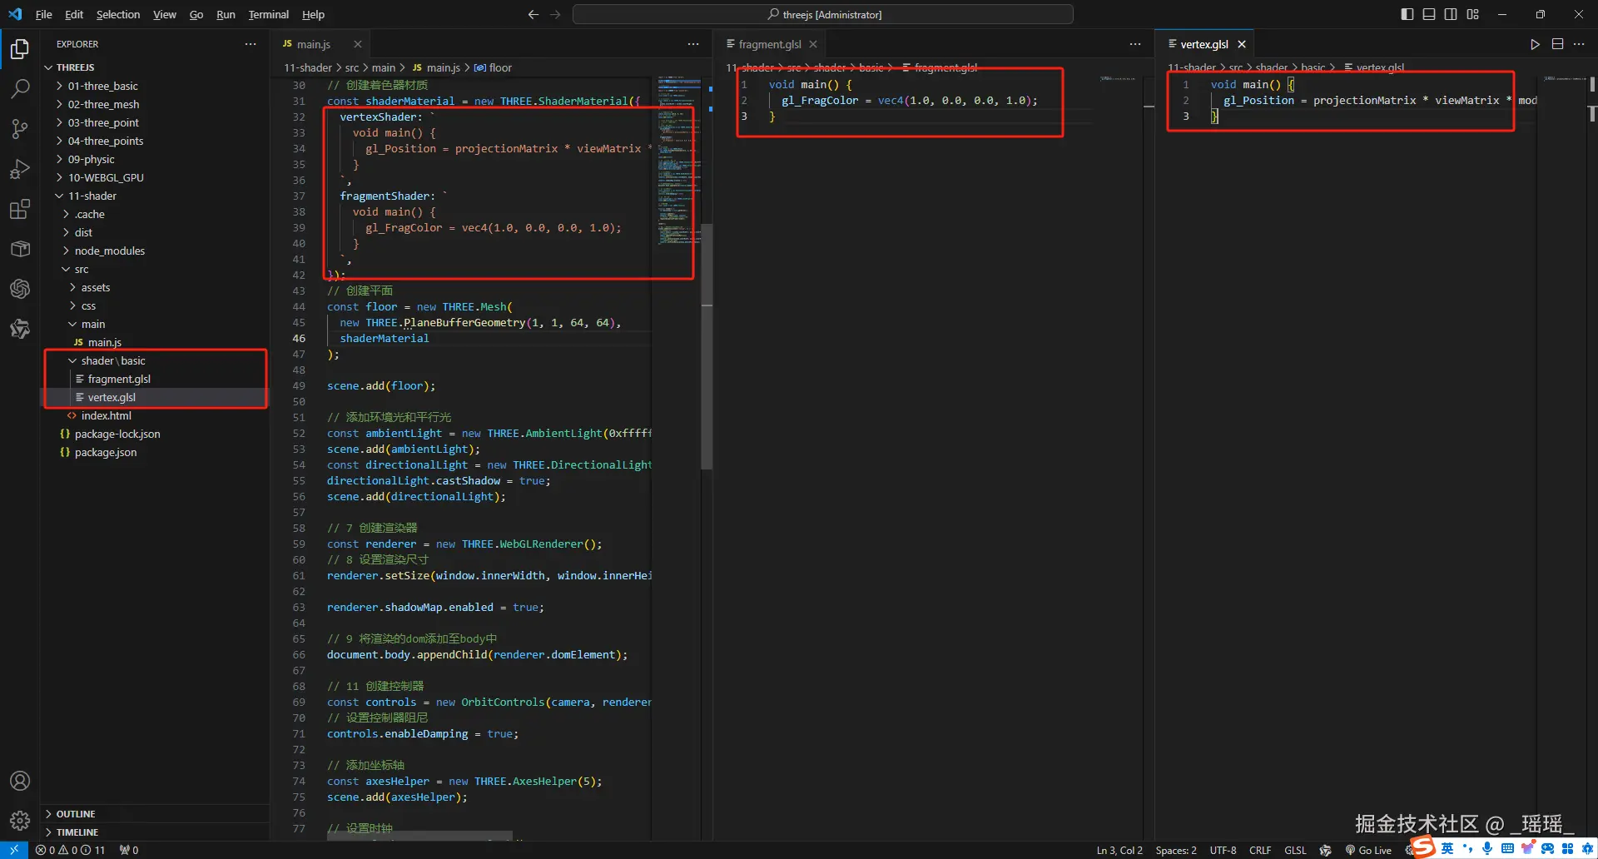Open the Extensions view
The width and height of the screenshot is (1598, 859).
20,209
